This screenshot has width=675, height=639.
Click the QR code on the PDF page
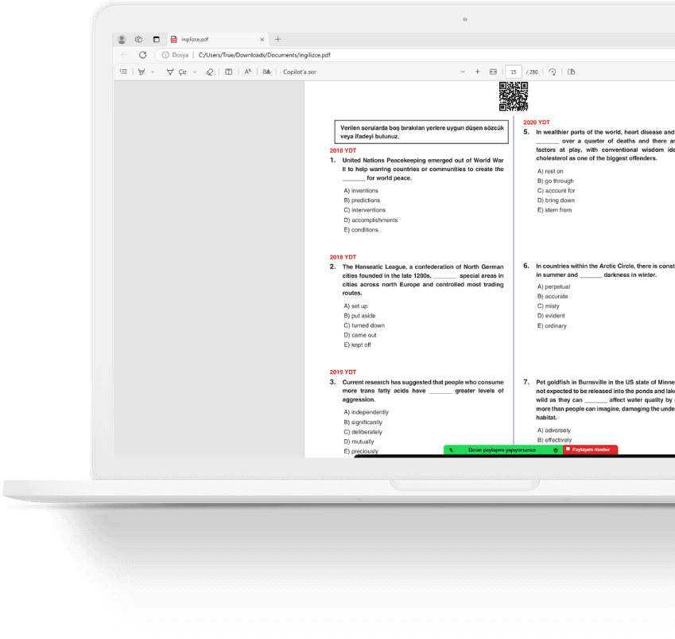click(514, 96)
